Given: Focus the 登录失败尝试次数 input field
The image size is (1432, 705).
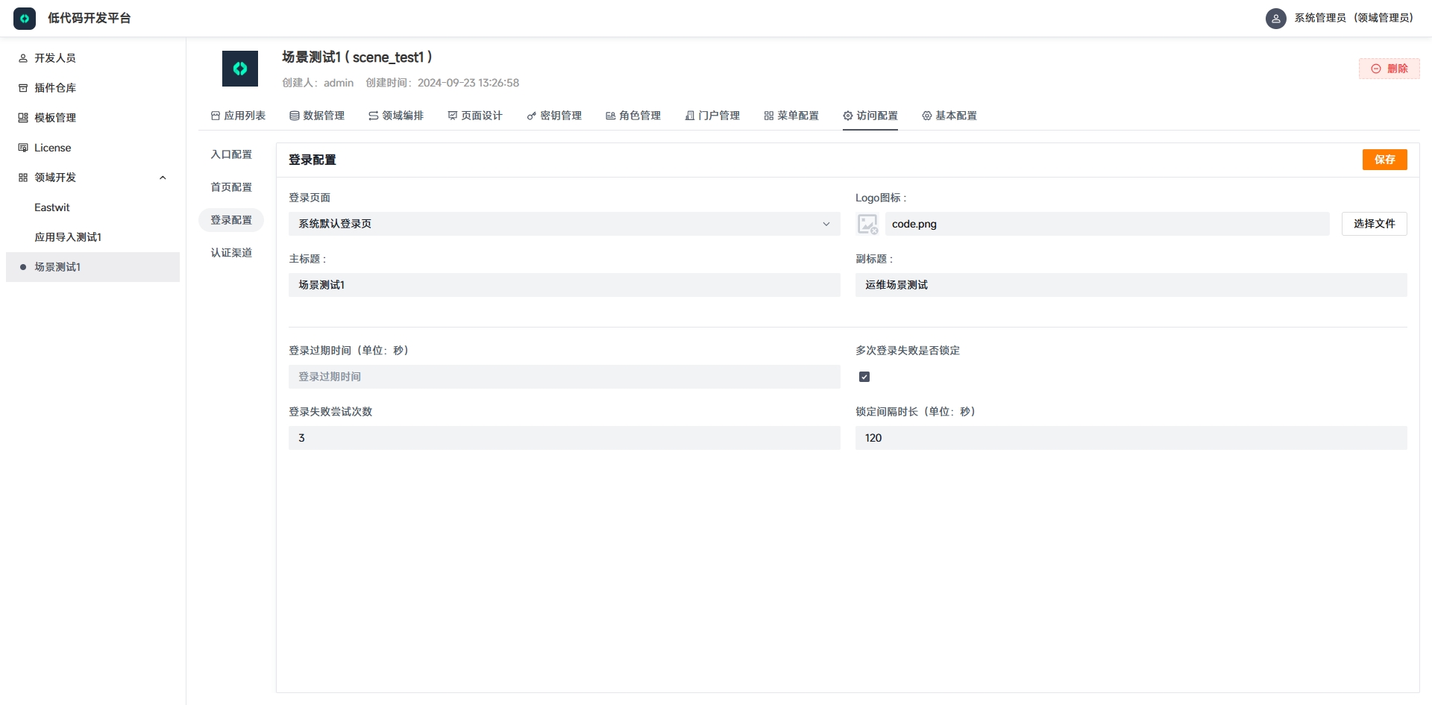Looking at the screenshot, I should click(564, 438).
